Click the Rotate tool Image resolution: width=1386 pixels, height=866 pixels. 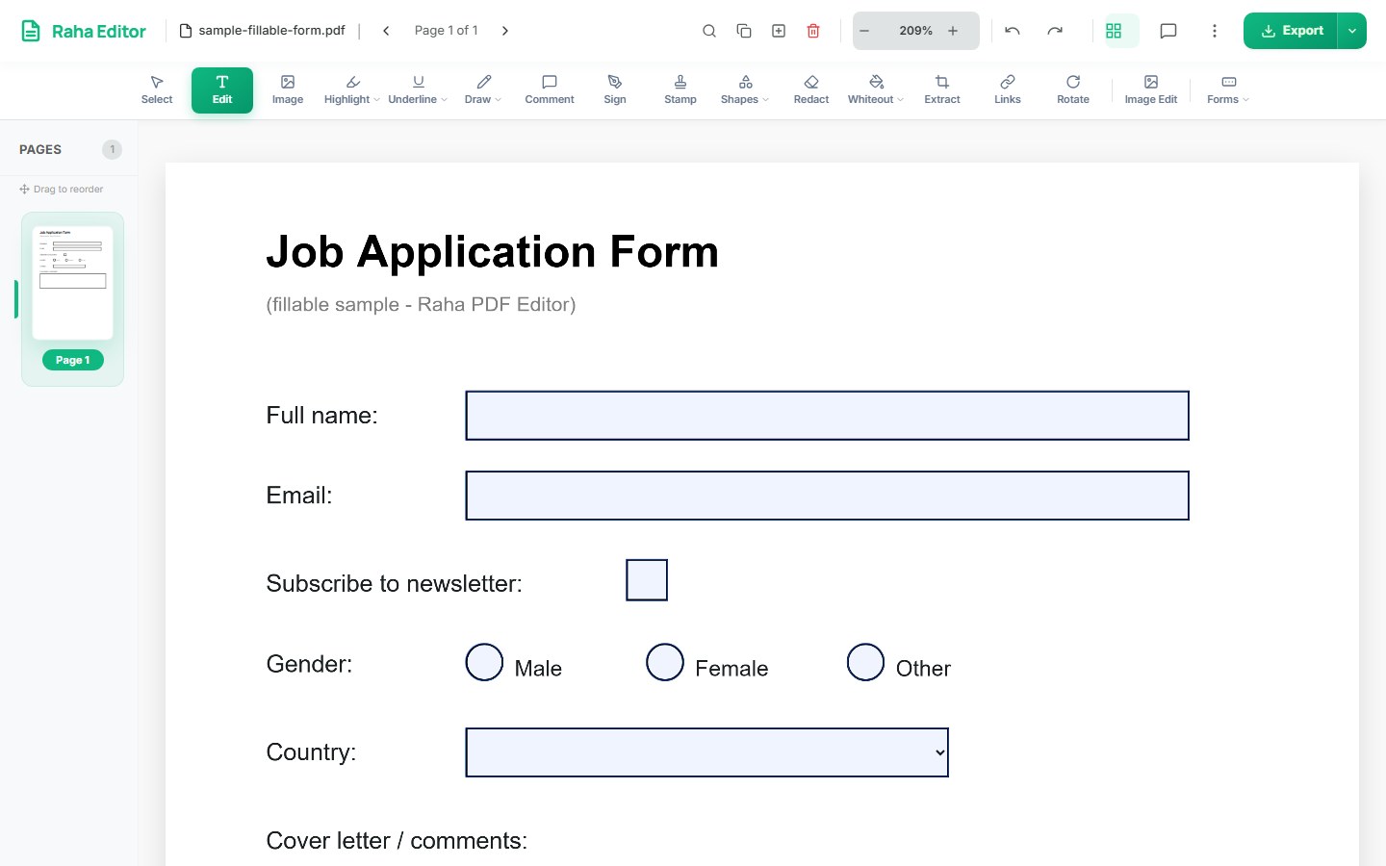[x=1073, y=90]
